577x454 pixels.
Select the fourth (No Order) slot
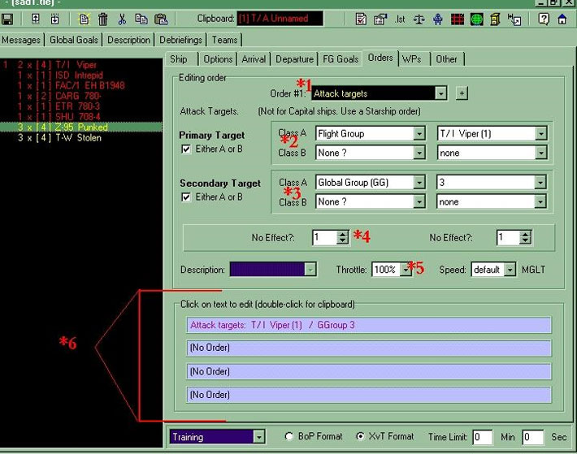click(369, 395)
